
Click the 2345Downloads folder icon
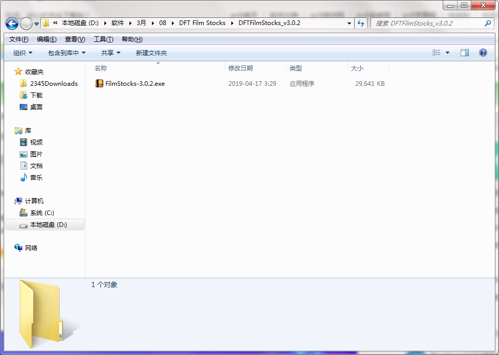[23, 83]
